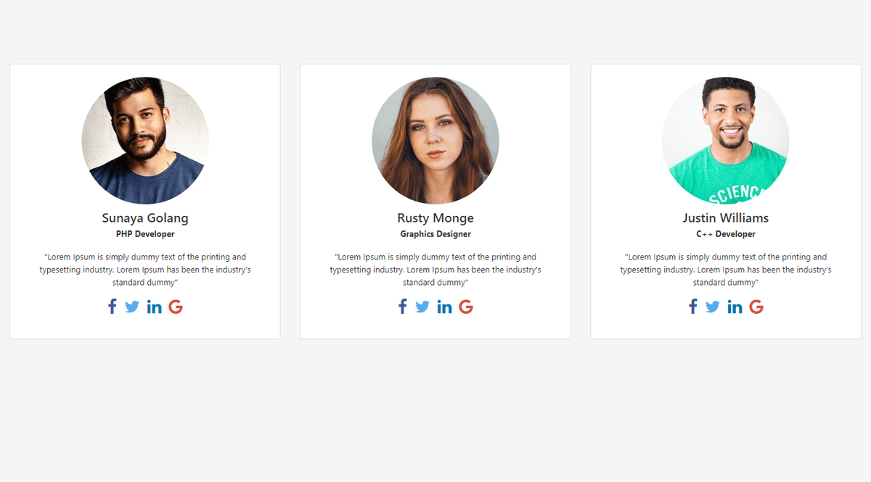Image resolution: width=871 pixels, height=482 pixels.
Task: Click the Google icon on Sunaya Golang's card
Action: [176, 307]
